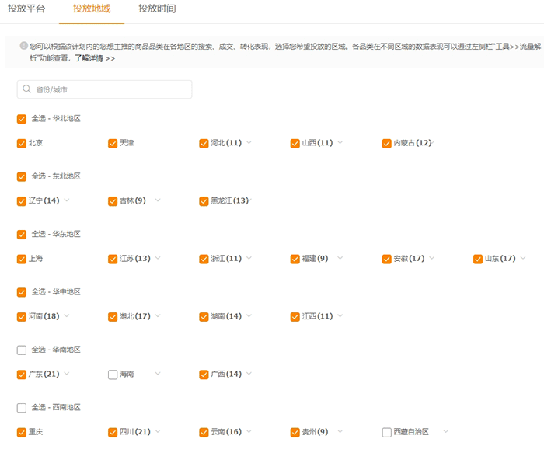Uncheck the 北京 checkbox

22,144
